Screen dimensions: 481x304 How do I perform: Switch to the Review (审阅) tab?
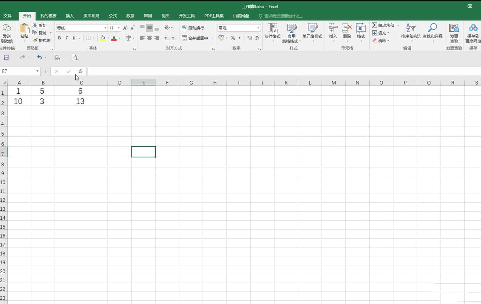tap(148, 16)
